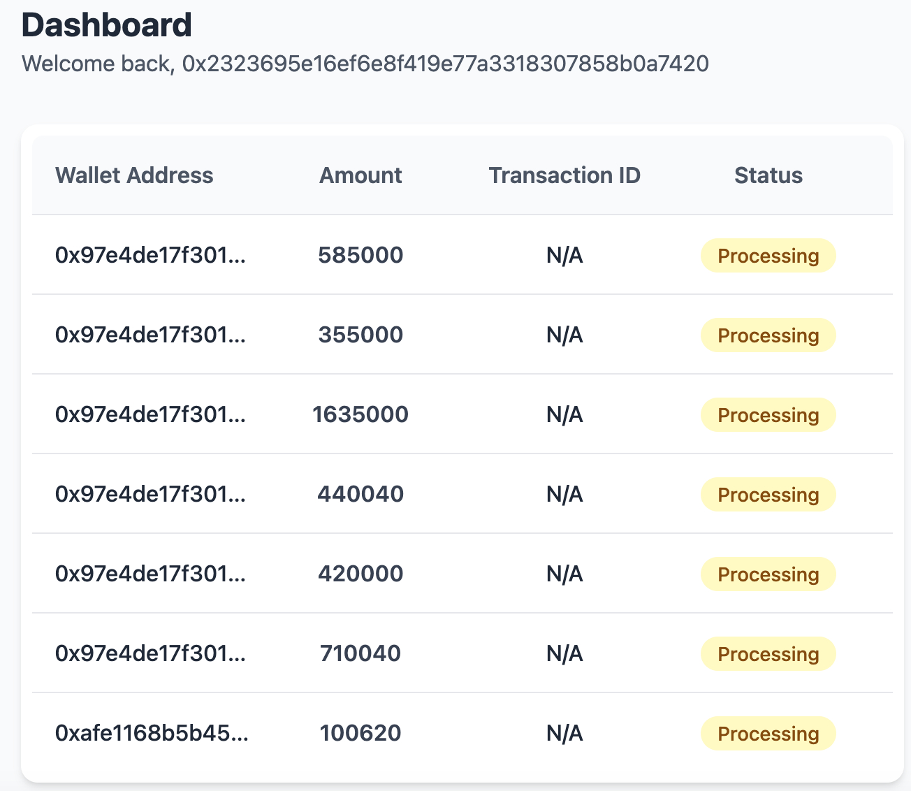Click the wallet address in the welcome message

click(446, 64)
